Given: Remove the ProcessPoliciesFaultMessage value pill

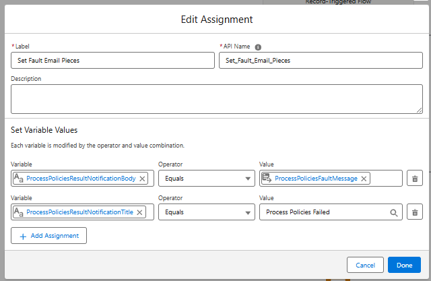Looking at the screenshot, I should 364,179.
